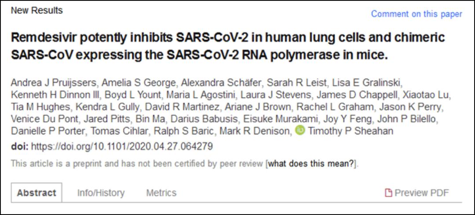Click the doi.org article link

pyautogui.click(x=122, y=146)
